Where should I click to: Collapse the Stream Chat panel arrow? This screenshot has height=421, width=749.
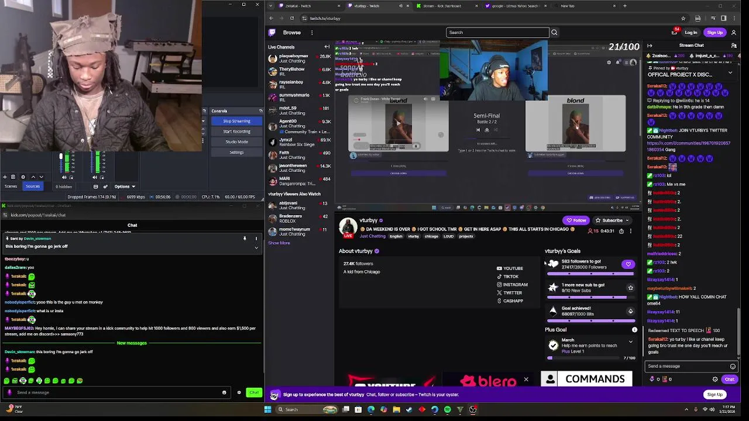(x=650, y=46)
